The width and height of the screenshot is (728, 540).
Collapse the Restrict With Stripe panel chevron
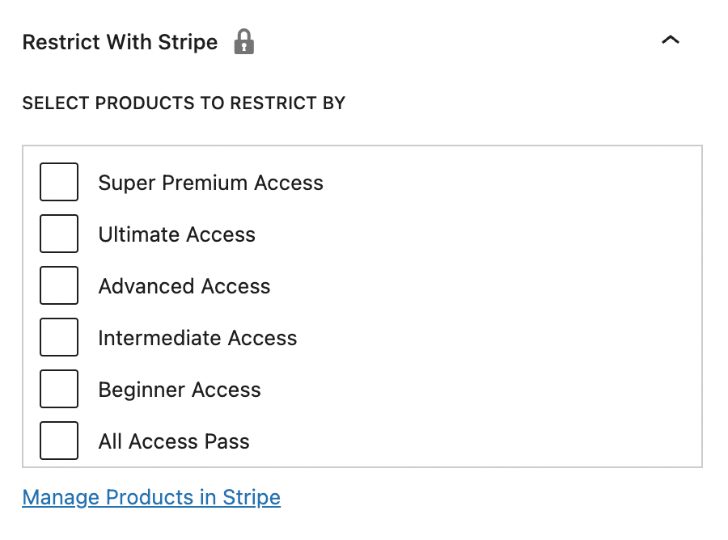pos(670,40)
